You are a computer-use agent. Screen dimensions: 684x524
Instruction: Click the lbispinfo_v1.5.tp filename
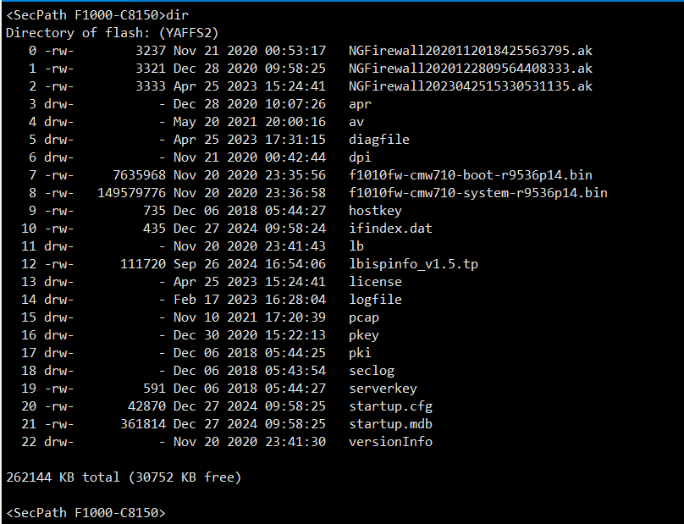(413, 264)
